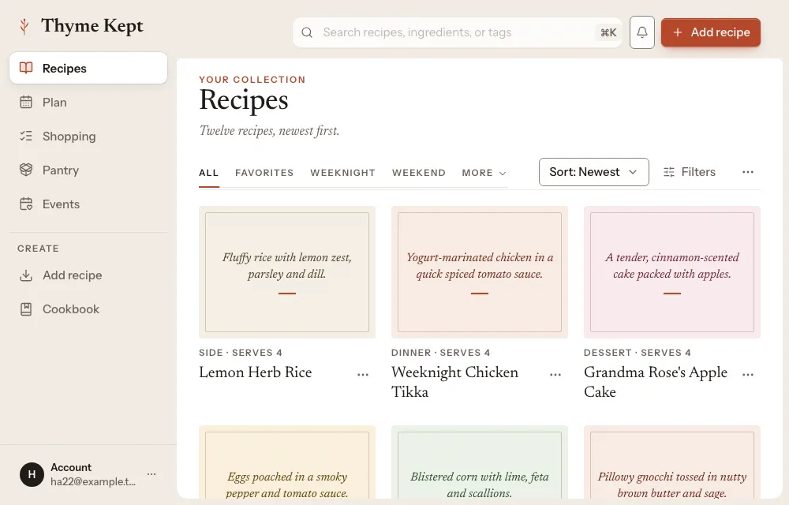
Task: Click the Account email ha22@example.t...
Action: click(x=93, y=481)
